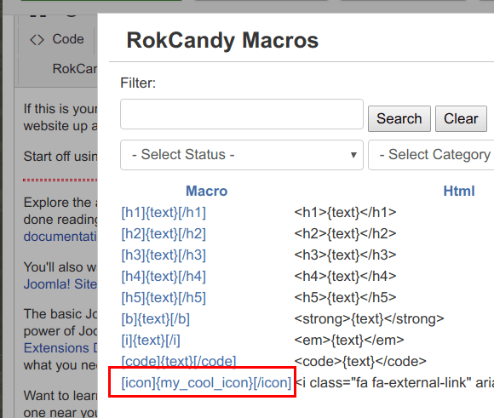Select the [icon]{my_cool_icon}[/icon] macro
Viewport: 494px width, 418px height.
[206, 383]
